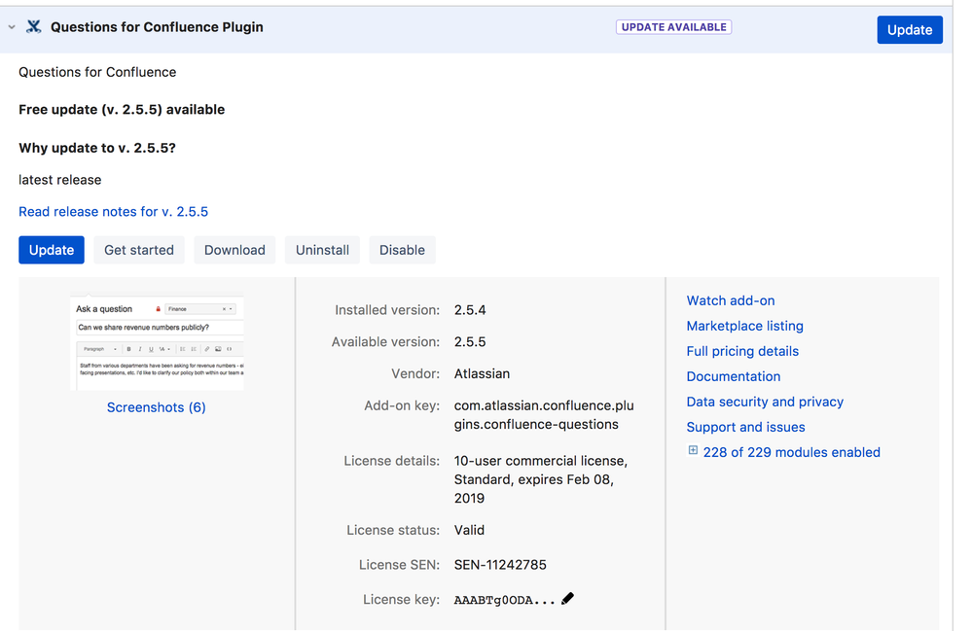This screenshot has height=631, width=972.
Task: Click 228 of 229 modules enabled
Action: (791, 453)
